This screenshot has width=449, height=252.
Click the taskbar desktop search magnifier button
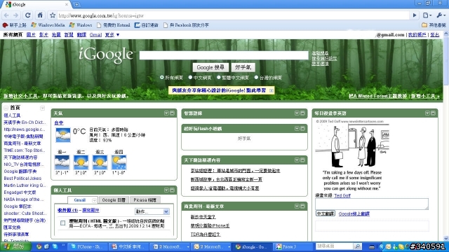coord(357,246)
